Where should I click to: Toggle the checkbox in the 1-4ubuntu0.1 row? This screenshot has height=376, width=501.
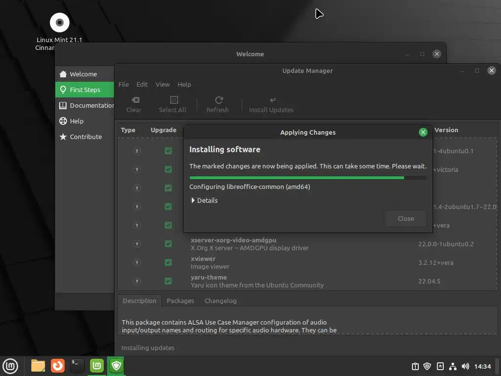(x=168, y=151)
